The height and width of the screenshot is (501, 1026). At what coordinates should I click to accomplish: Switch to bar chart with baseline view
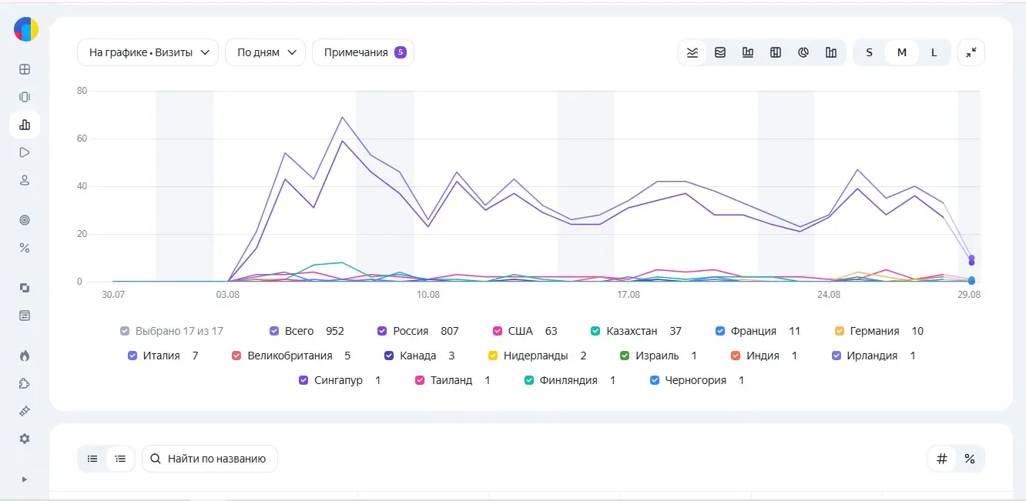tap(748, 52)
